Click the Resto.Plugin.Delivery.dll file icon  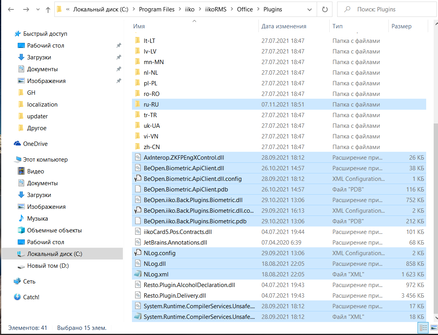[x=138, y=295]
